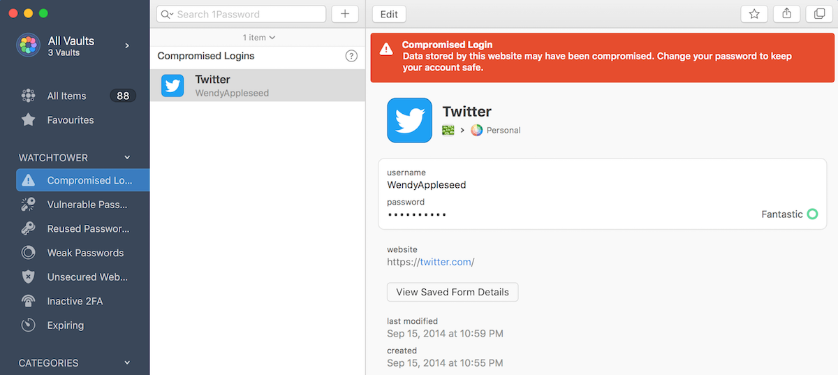Open the share icon in toolbar

(786, 14)
